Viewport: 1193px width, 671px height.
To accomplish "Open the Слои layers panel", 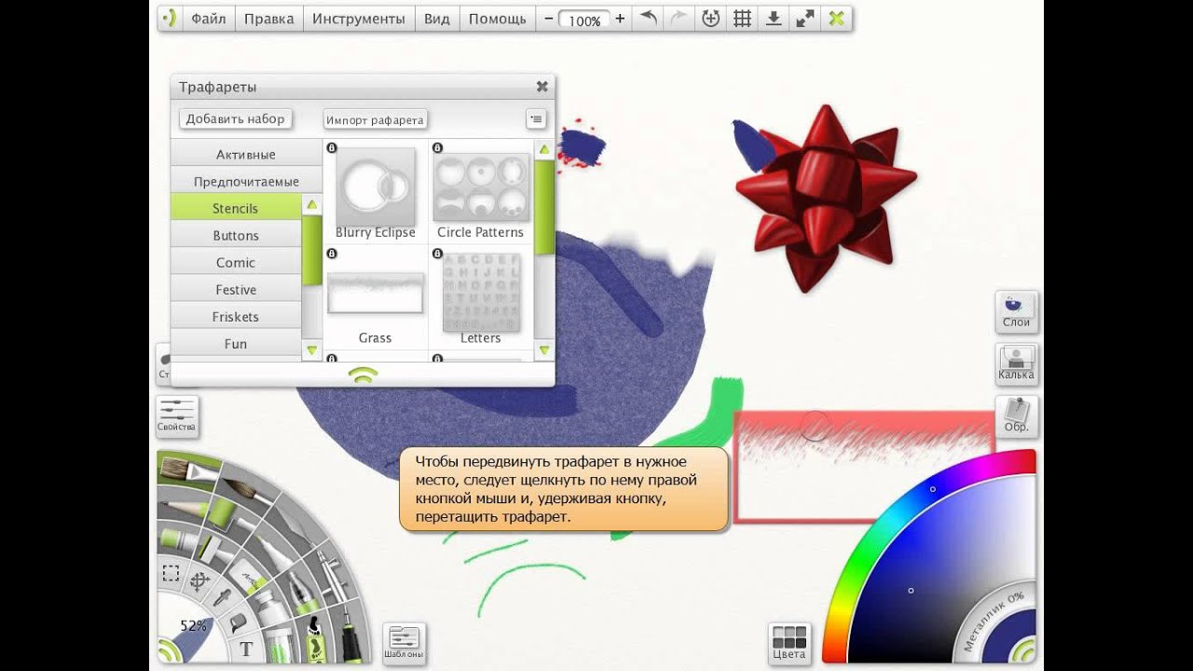I will 1016,311.
